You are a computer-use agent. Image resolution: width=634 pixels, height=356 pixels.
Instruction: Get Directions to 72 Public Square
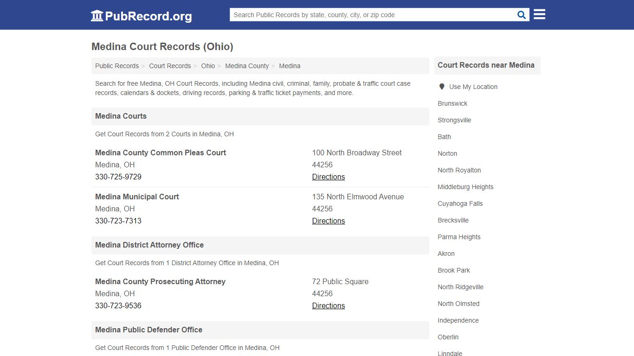[329, 305]
